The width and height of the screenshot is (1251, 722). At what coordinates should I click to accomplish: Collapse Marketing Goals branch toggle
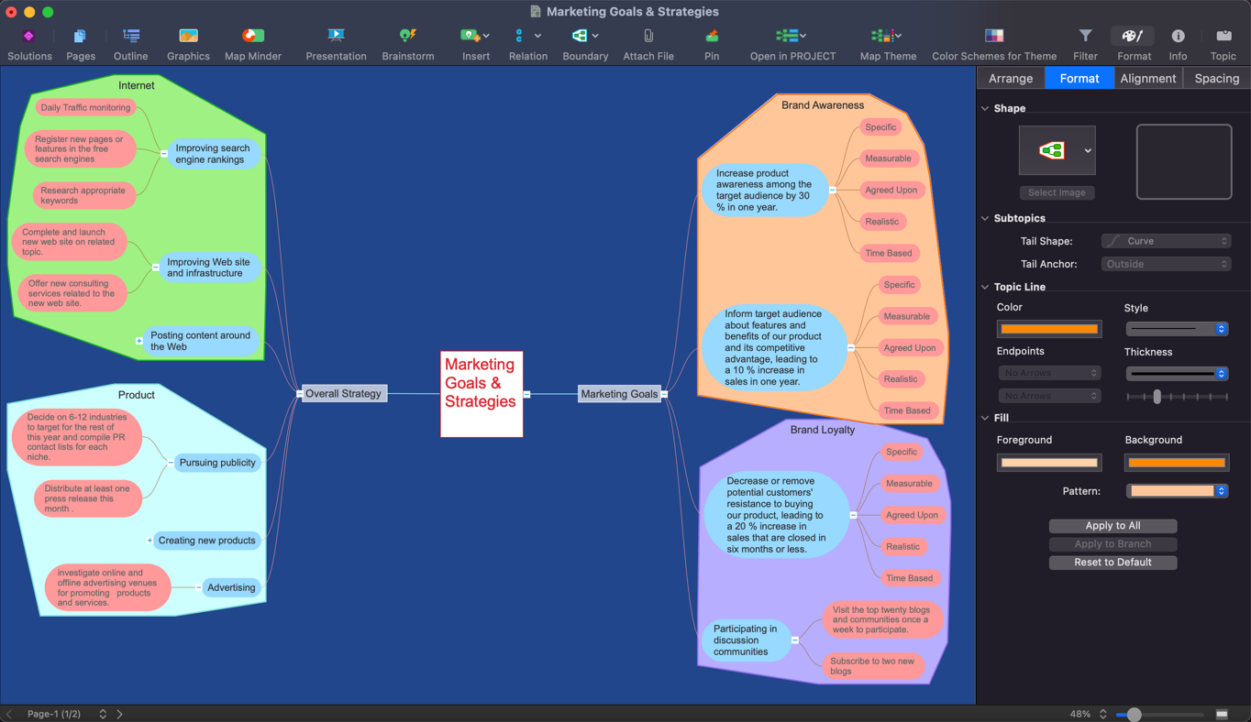(x=664, y=394)
